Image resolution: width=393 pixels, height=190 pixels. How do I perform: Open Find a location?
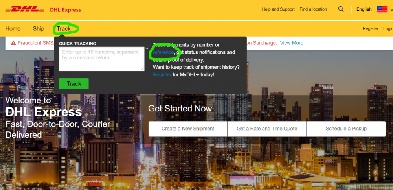(313, 9)
